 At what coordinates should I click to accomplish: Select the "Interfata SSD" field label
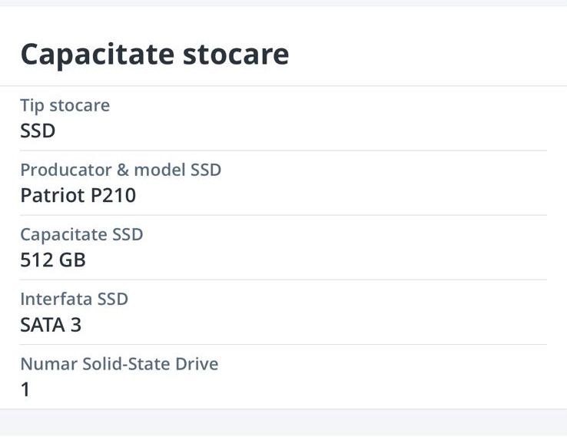pyautogui.click(x=74, y=299)
